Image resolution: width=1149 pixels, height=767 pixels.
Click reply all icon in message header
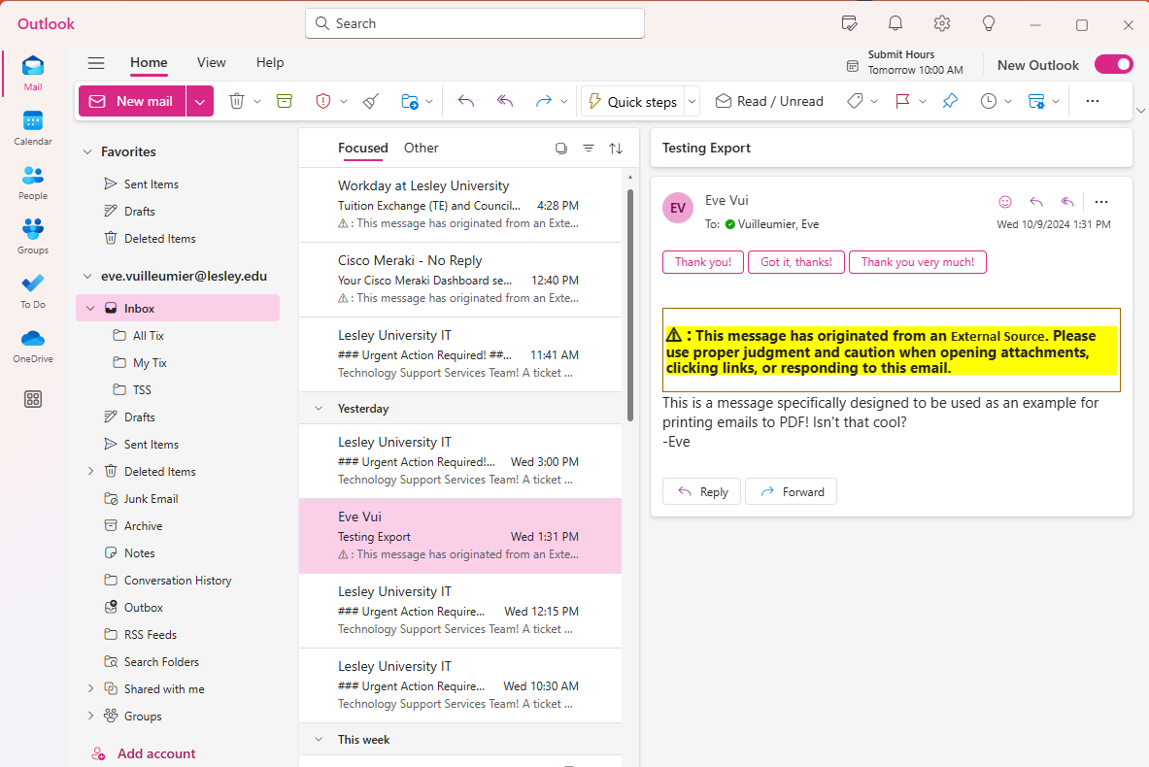pyautogui.click(x=1067, y=202)
